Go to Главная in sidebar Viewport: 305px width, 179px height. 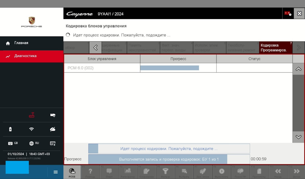click(x=32, y=43)
